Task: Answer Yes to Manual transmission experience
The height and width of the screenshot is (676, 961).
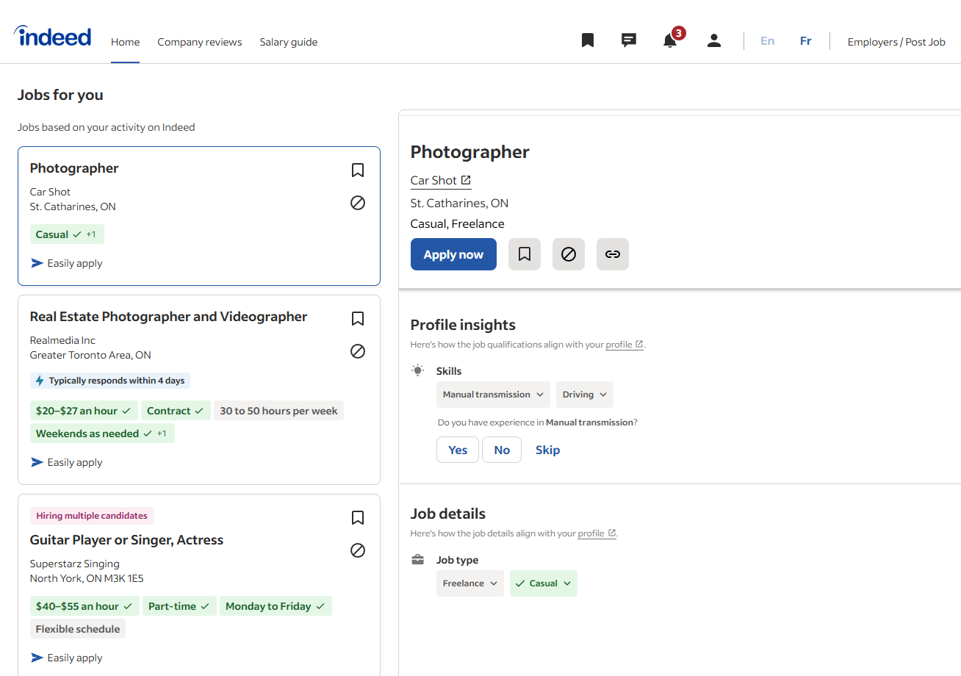Action: [x=458, y=450]
